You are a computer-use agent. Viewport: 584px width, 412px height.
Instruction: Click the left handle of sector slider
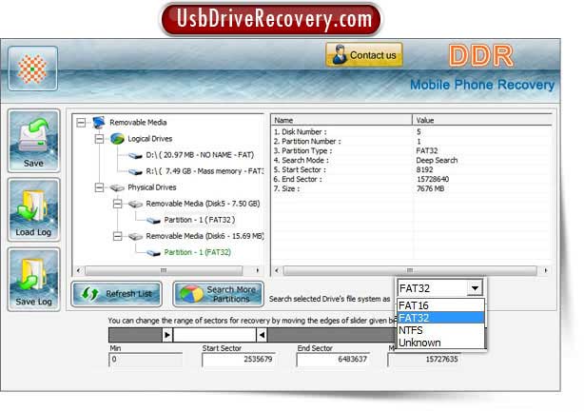168,335
